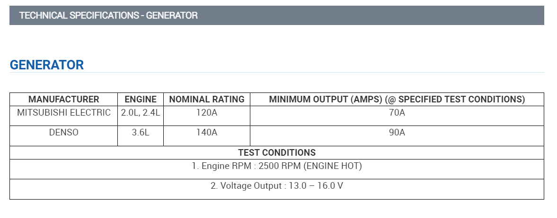Image resolution: width=557 pixels, height=218 pixels.
Task: Click the blue GENERATOR heading
Action: point(47,65)
